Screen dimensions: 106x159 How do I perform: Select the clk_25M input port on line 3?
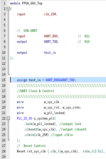coord(50,14)
